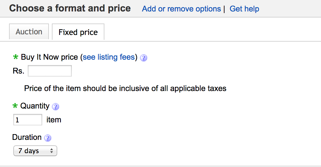321x167 pixels.
Task: Click the Quantity input box
Action: [x=28, y=120]
